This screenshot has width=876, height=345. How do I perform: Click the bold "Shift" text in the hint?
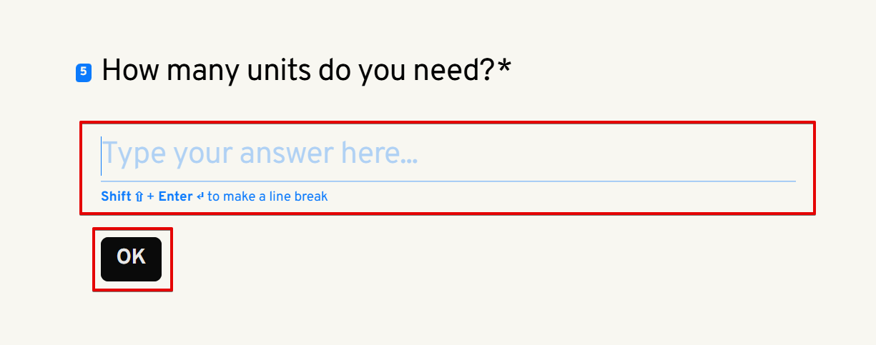coord(116,196)
